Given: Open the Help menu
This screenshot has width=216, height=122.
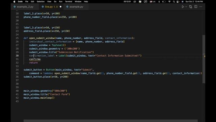Looking at the screenshot, I should tap(86, 1).
